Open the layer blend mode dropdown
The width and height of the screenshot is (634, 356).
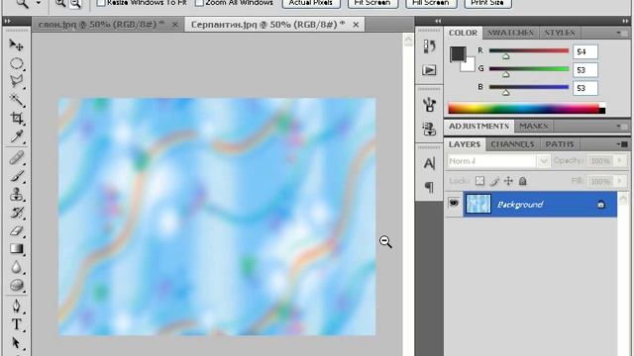tap(498, 161)
